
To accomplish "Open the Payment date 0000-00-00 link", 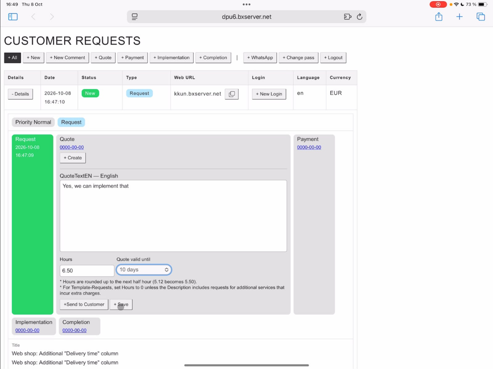I will [309, 147].
